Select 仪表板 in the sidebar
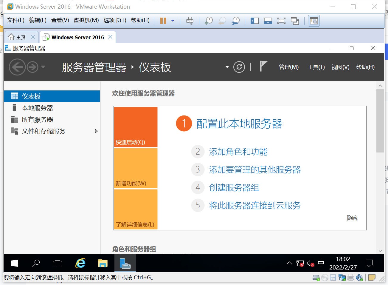This screenshot has width=388, height=285. (x=52, y=96)
